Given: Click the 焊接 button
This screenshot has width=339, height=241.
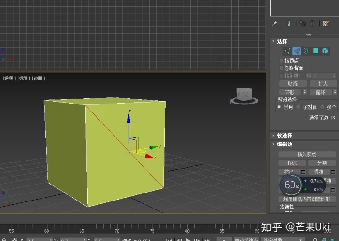Looking at the screenshot, I should (x=319, y=172).
